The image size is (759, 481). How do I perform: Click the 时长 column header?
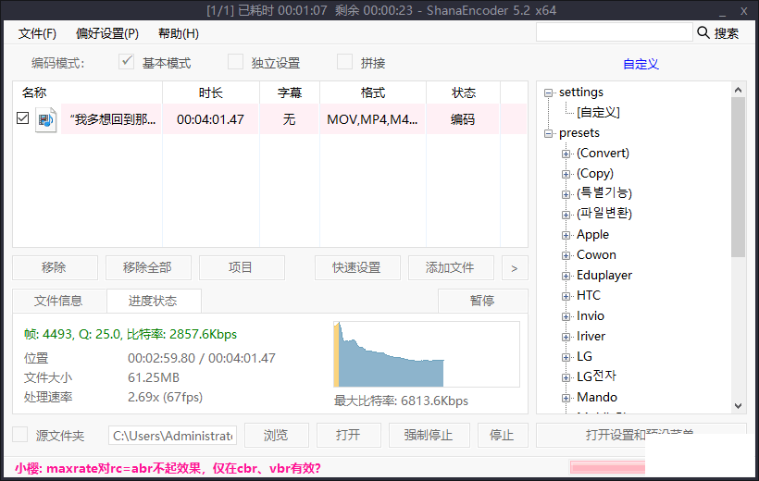point(211,92)
